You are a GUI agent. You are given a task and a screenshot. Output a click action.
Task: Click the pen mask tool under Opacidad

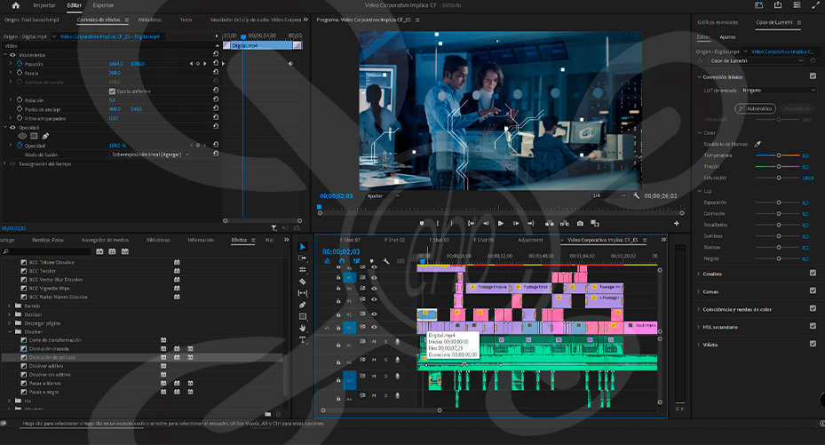click(46, 136)
